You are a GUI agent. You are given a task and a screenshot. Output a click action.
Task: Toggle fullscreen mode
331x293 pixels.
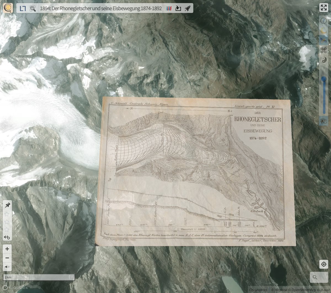point(323,7)
